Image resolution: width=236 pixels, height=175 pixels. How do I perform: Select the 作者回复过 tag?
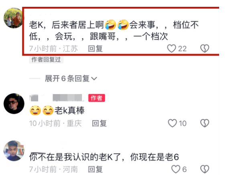click(46, 60)
